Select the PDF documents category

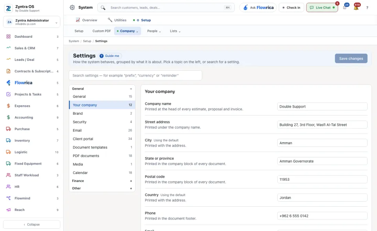(102, 156)
